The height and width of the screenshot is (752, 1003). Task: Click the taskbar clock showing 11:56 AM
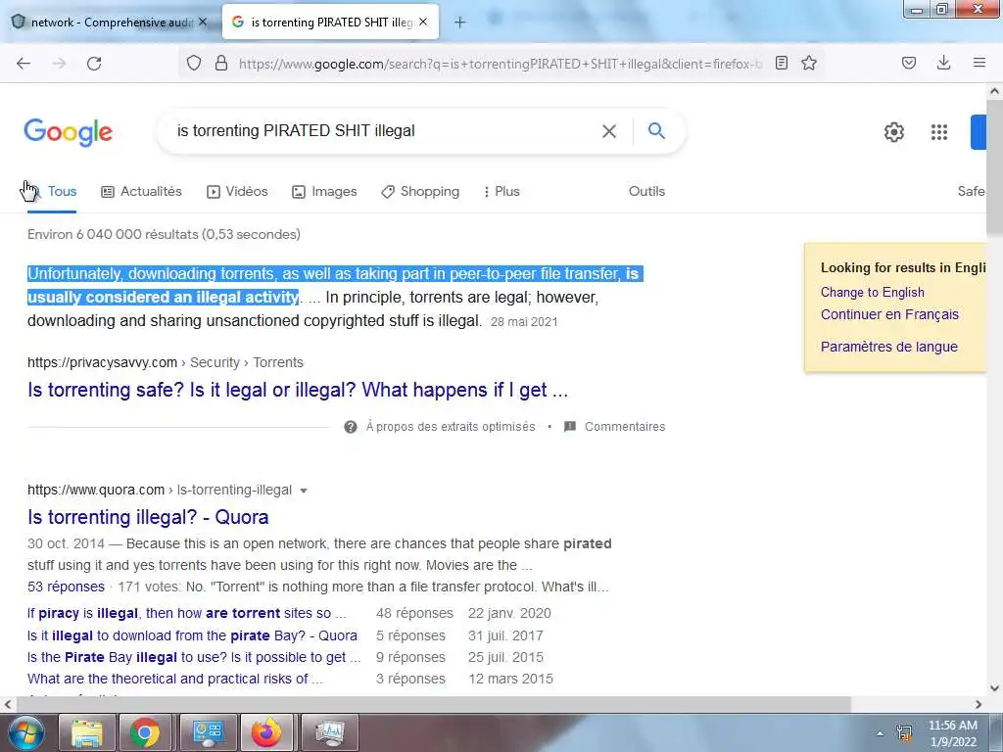(953, 732)
